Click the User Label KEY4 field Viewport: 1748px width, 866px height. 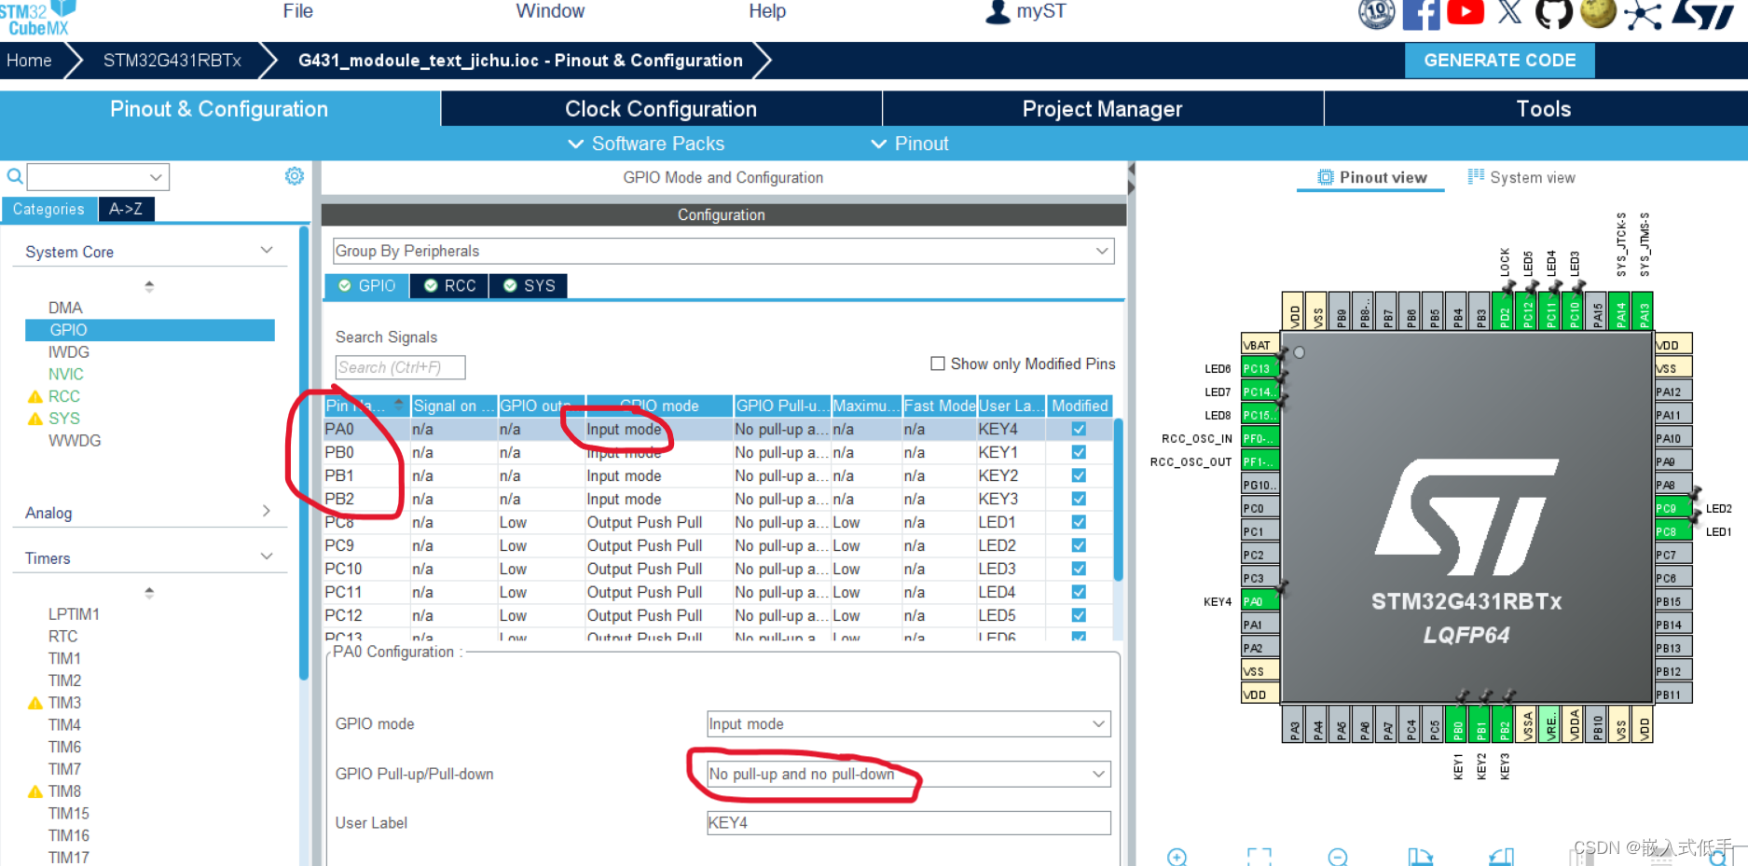(909, 823)
